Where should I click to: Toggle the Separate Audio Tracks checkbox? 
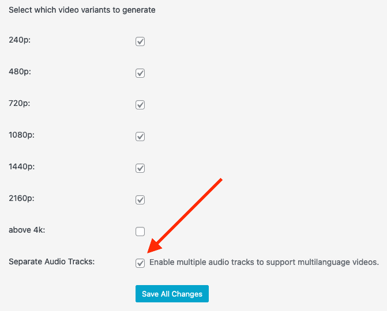coord(140,263)
